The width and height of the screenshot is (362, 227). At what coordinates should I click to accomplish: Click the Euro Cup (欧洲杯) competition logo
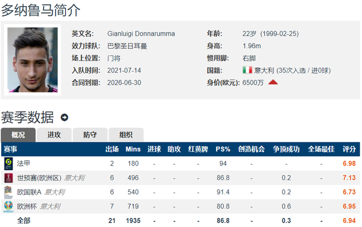click(8, 206)
